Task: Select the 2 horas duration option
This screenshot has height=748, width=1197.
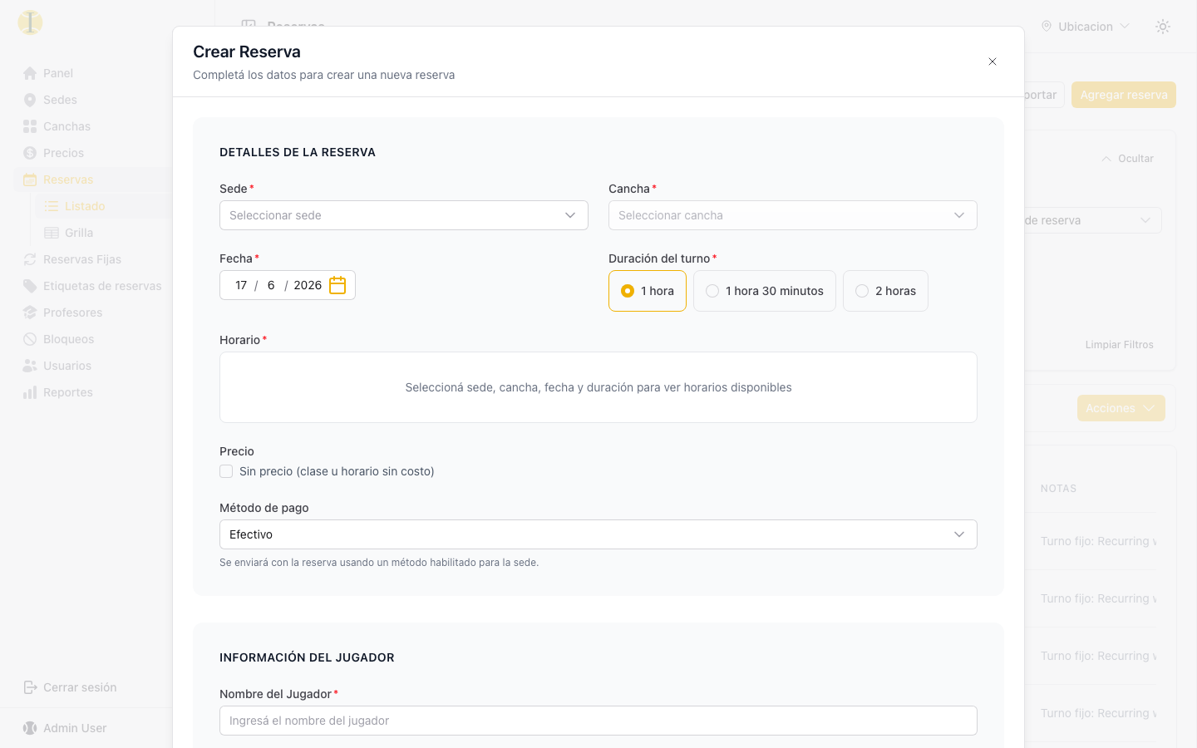Action: click(885, 291)
